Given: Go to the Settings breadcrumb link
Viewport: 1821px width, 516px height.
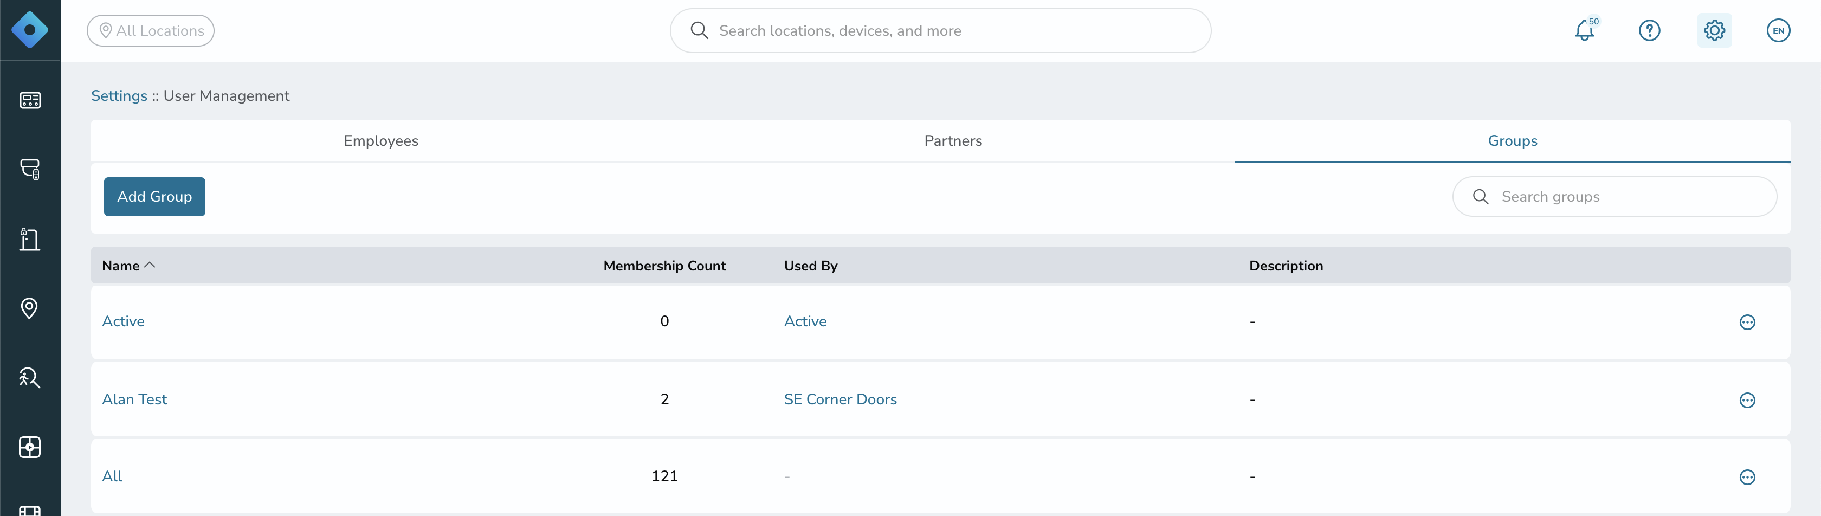Looking at the screenshot, I should pos(119,95).
